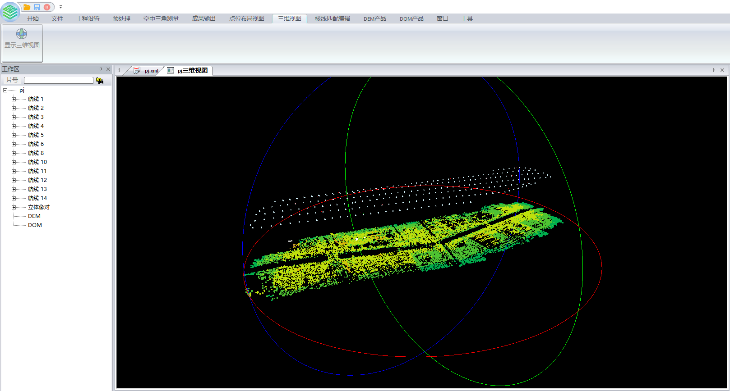Select the DEM tree item
The height and width of the screenshot is (391, 730).
point(34,216)
